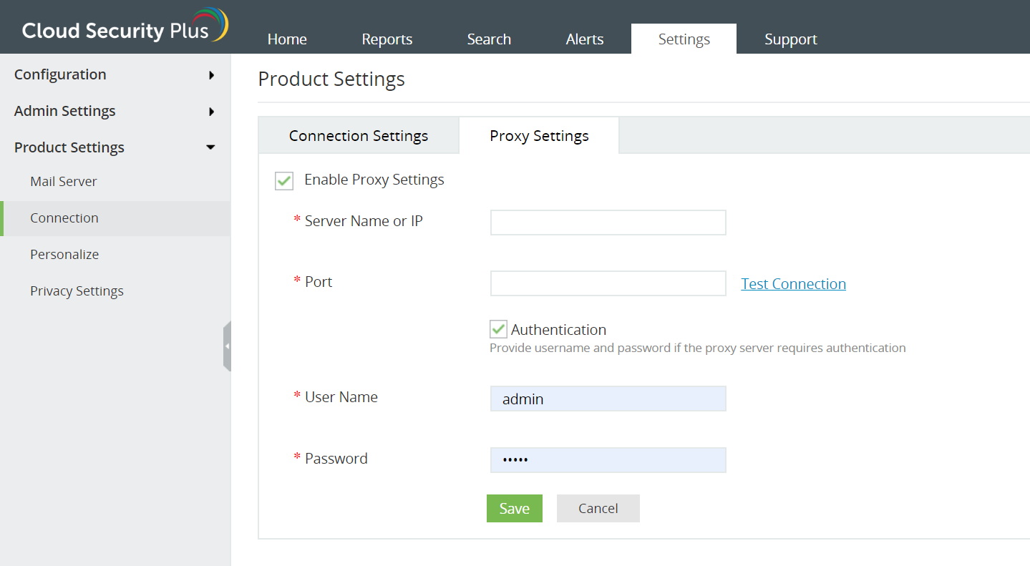
Task: Collapse the Product Settings sidebar section
Action: tap(115, 147)
